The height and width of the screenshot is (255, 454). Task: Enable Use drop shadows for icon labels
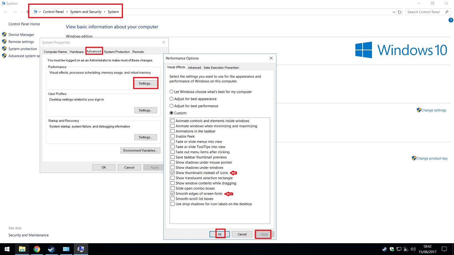click(173, 204)
